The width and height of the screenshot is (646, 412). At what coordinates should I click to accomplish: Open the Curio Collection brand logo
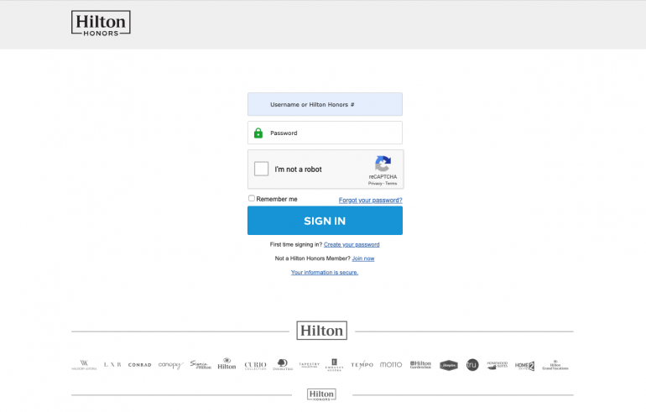point(255,365)
